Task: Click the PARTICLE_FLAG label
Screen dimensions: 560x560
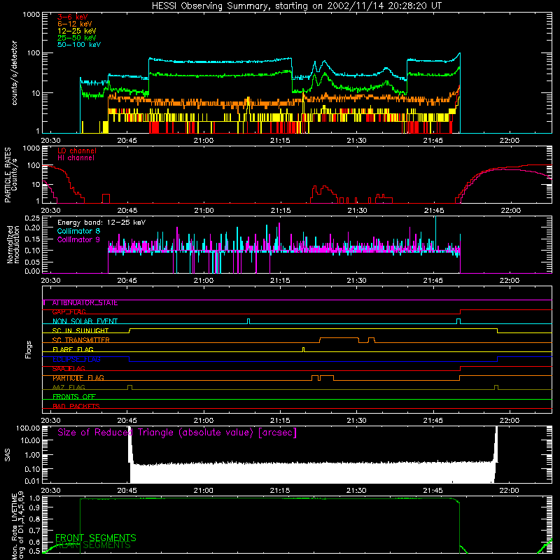Action: click(x=78, y=378)
